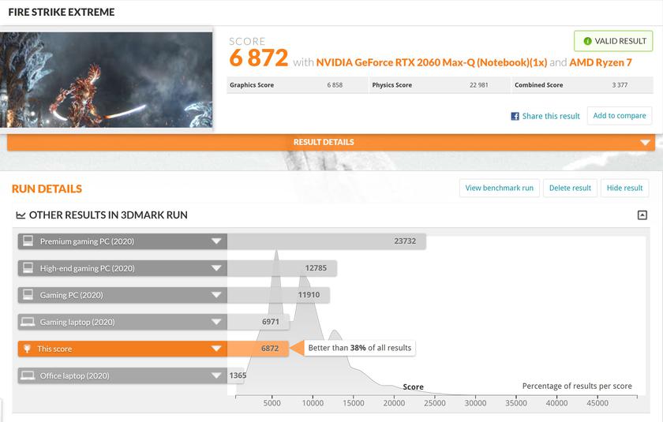Open the Premium gaming PC dropdown arrow
The height and width of the screenshot is (422, 663).
point(216,241)
